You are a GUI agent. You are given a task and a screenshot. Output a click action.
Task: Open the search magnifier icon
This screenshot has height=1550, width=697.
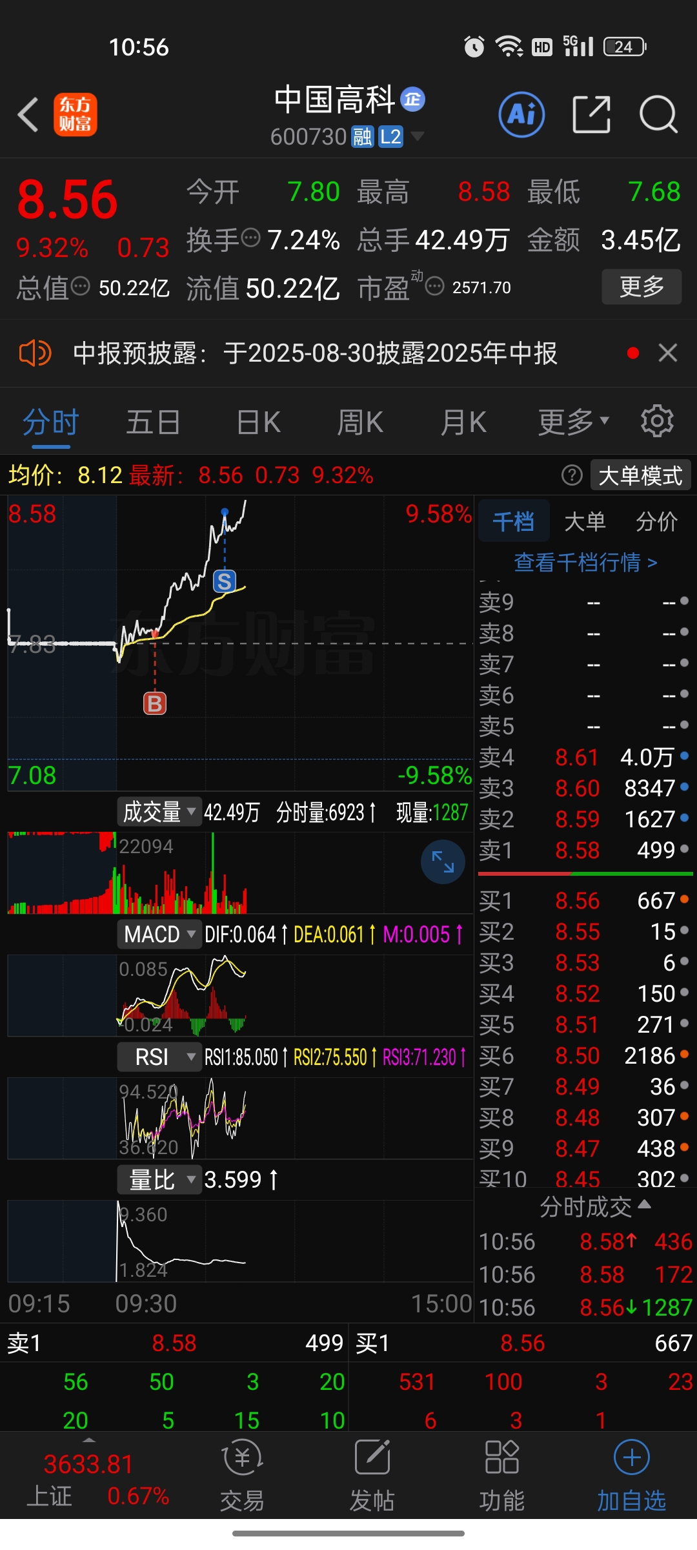658,115
